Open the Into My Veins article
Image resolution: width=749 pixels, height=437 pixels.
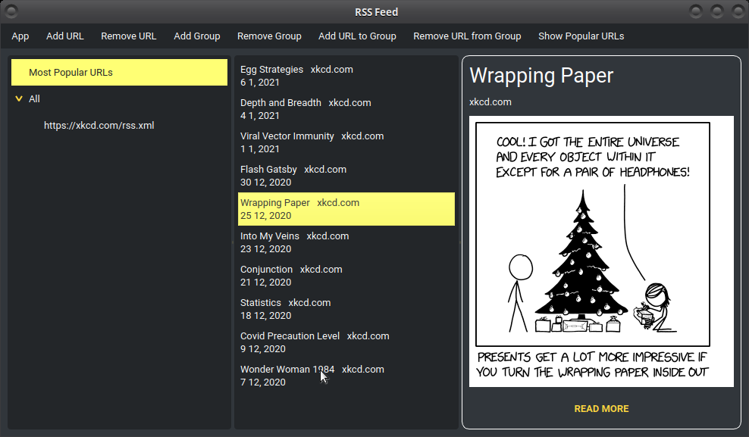(346, 242)
